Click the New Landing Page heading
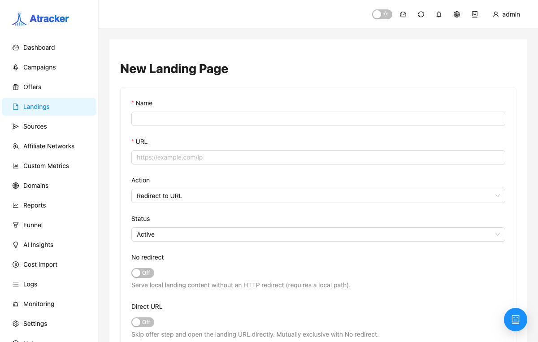 (174, 69)
